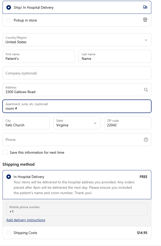Open the Country/Region dropdown

(77, 40)
